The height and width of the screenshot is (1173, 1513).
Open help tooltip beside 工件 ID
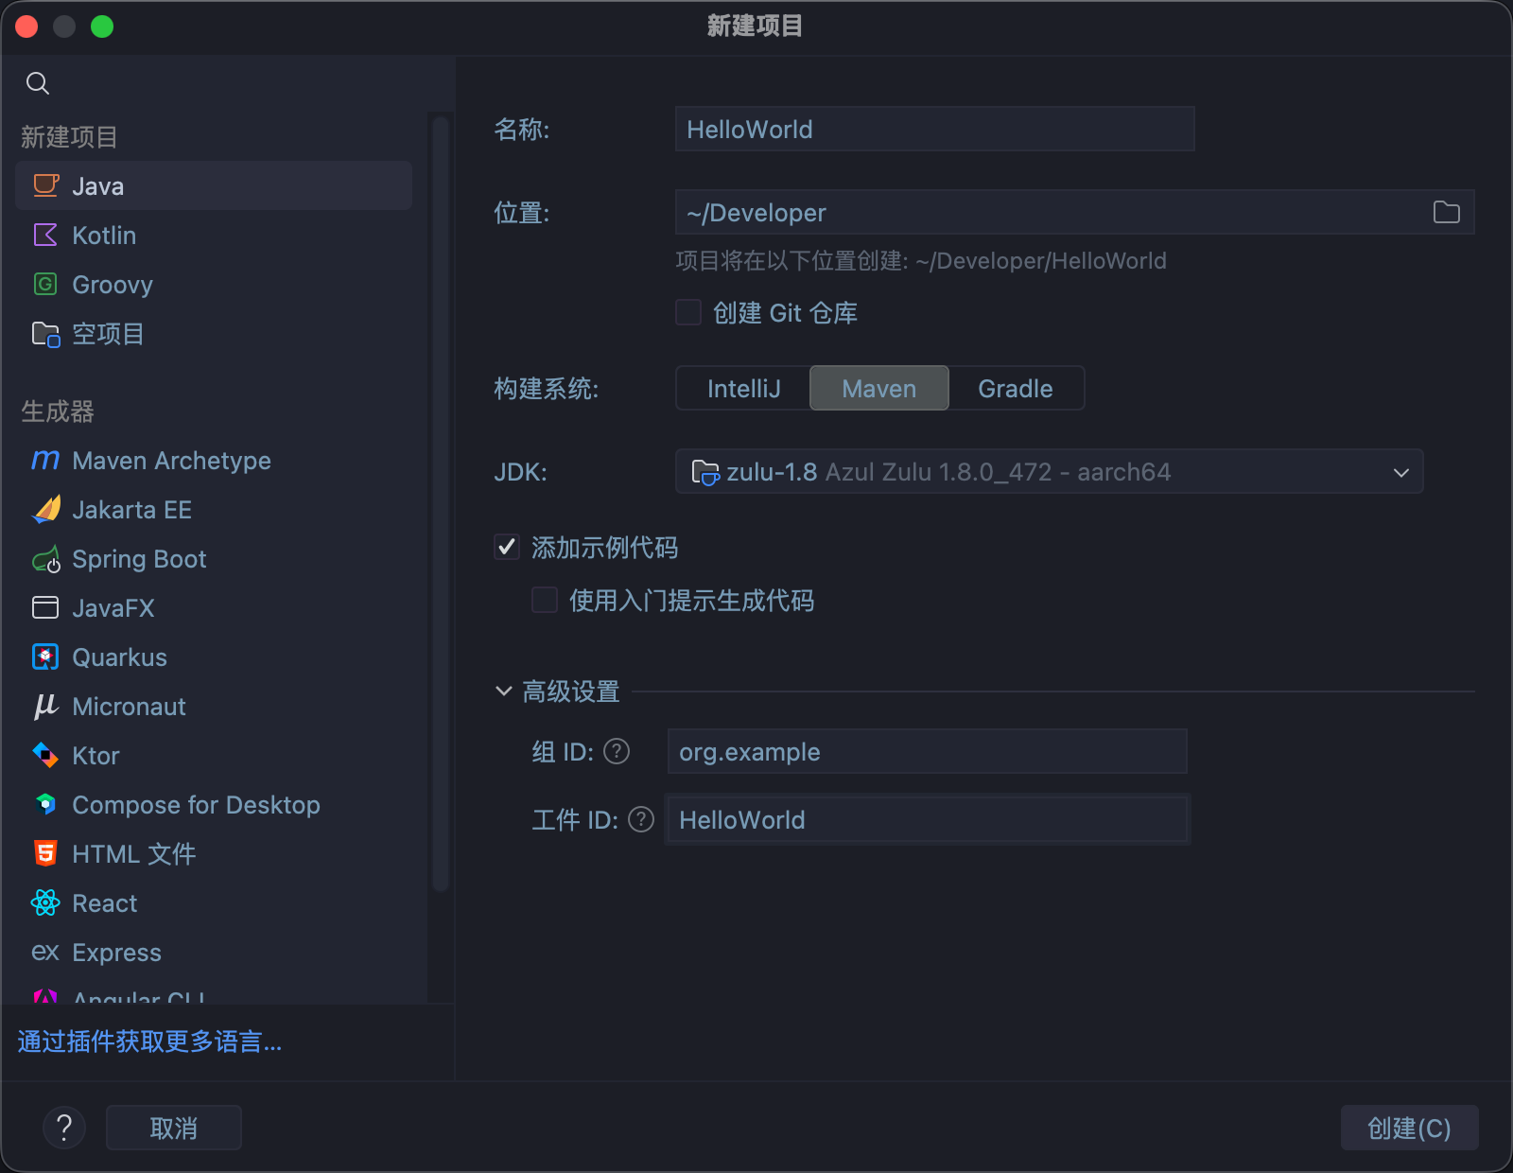(x=641, y=820)
